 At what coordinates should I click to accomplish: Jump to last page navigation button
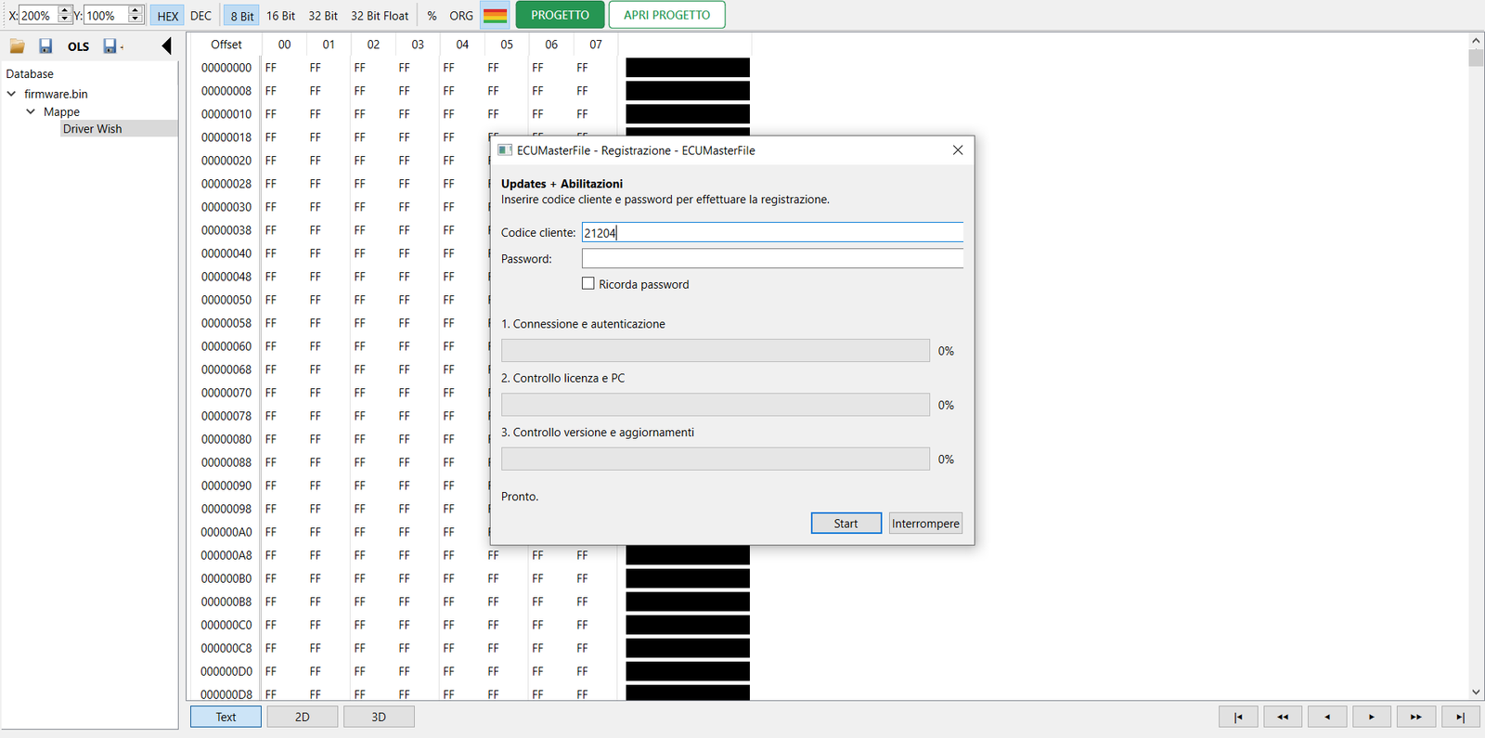coord(1460,717)
